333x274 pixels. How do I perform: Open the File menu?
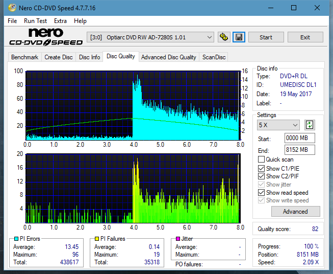point(12,21)
